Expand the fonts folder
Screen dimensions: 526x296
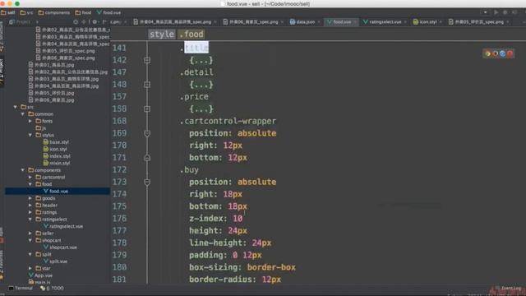(x=30, y=121)
